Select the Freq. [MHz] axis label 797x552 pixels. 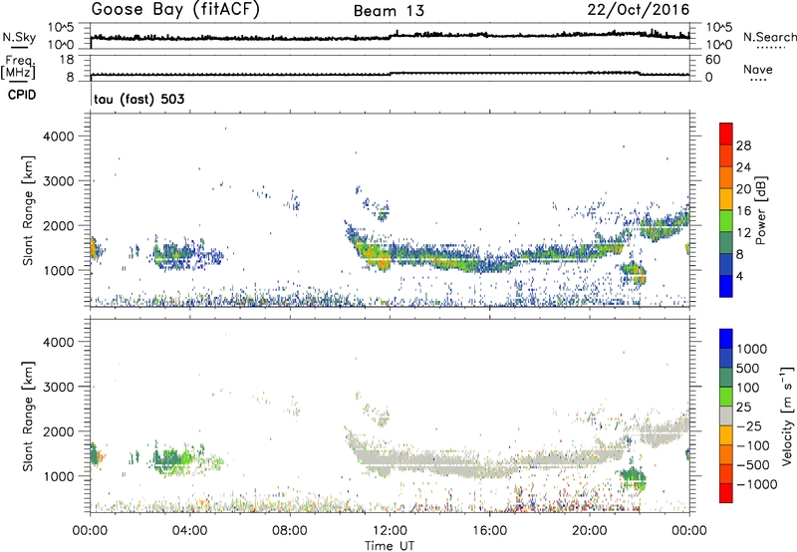click(18, 68)
